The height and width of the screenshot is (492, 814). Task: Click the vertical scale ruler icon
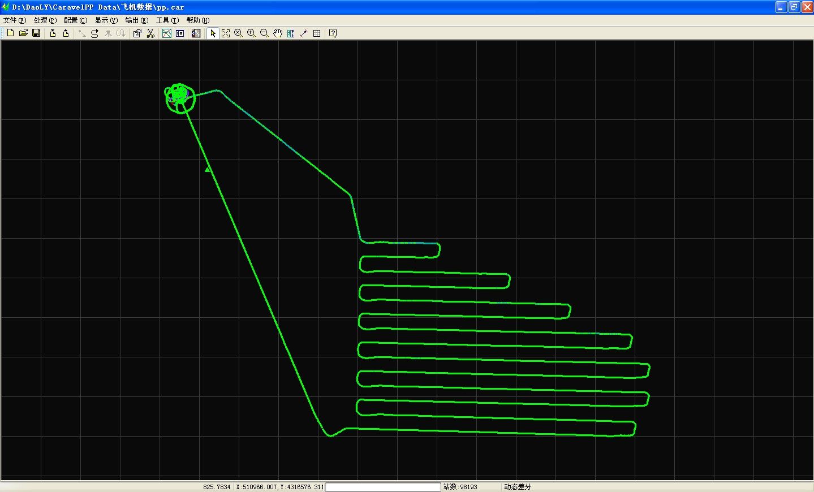290,33
